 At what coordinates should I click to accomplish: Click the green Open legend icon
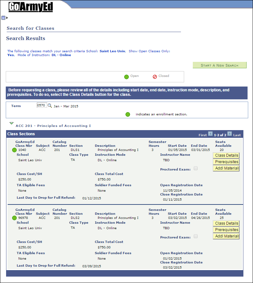[x=126, y=77]
